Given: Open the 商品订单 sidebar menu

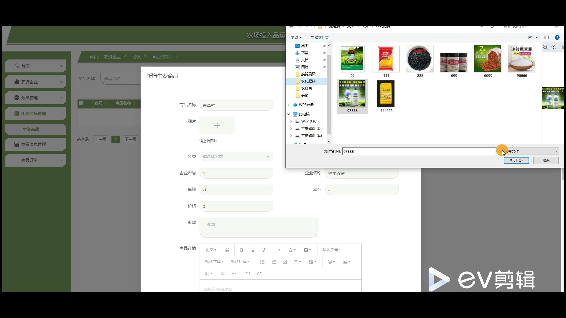Looking at the screenshot, I should pyautogui.click(x=36, y=160).
